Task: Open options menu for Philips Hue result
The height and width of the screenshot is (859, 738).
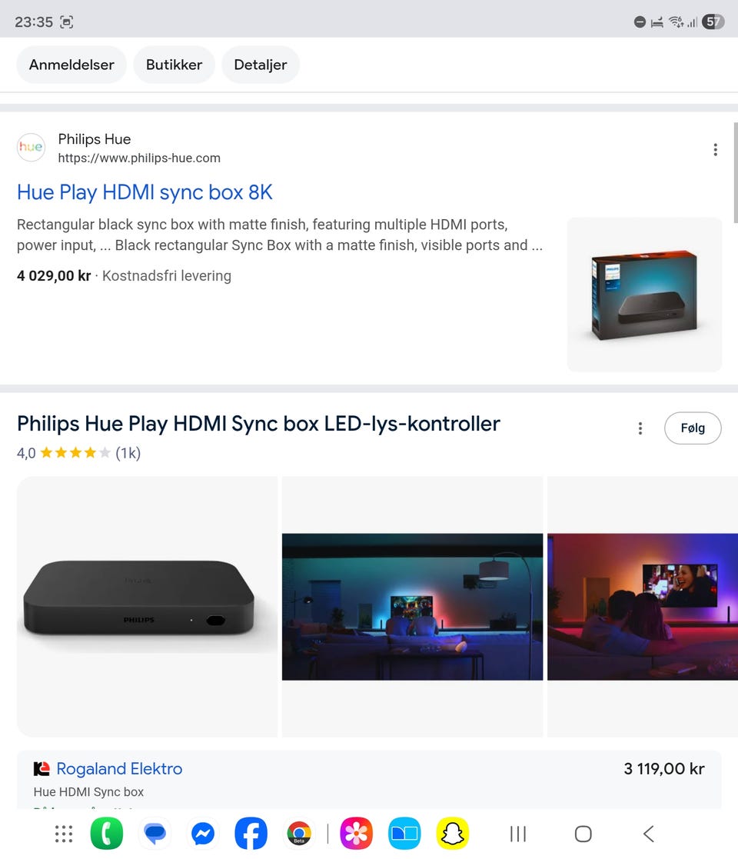Action: coord(715,149)
